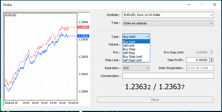Image resolution: width=222 pixels, height=112 pixels.
Task: Click the Commentaire text field
Action: point(168,76)
